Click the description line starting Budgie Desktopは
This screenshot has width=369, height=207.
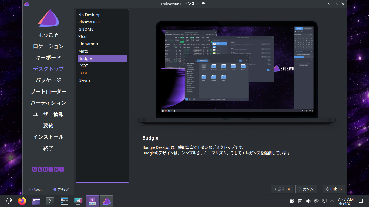tap(193, 147)
